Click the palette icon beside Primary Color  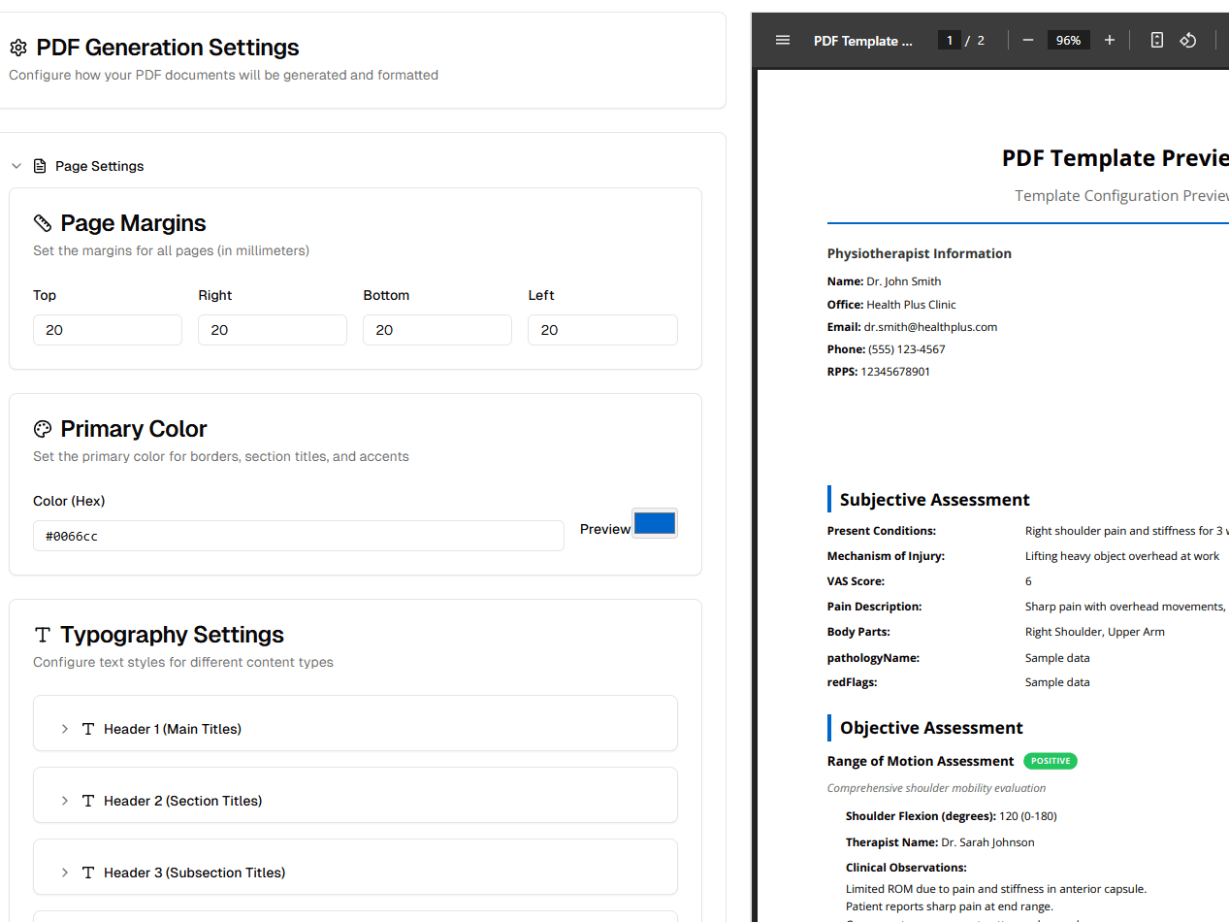click(42, 428)
